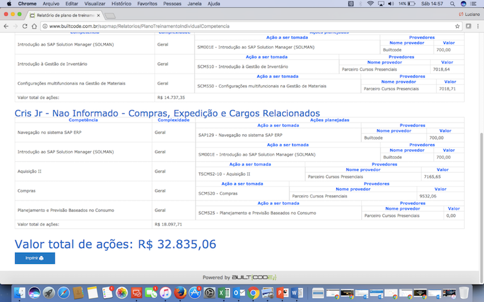Click total 'R$ 14.737,35'
484x302 pixels.
click(x=171, y=97)
